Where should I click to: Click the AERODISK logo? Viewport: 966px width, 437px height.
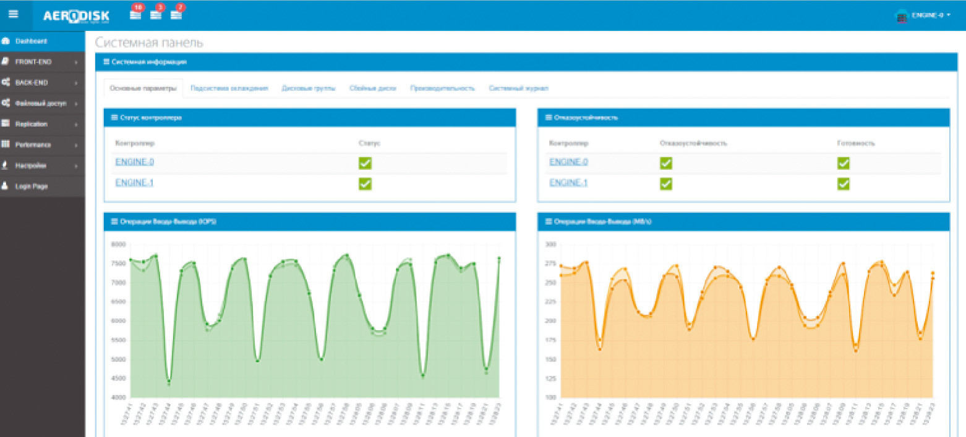[x=76, y=16]
